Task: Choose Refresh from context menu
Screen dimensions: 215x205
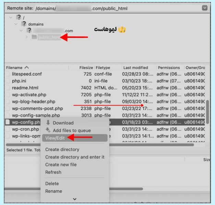Action: 75,172
